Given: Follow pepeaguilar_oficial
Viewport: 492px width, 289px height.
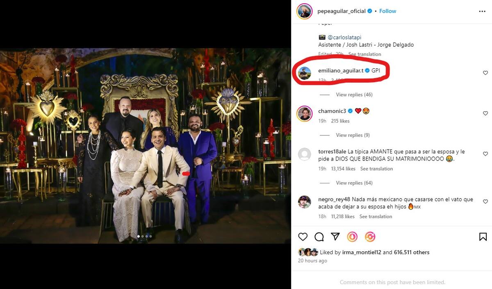Looking at the screenshot, I should coord(387,11).
